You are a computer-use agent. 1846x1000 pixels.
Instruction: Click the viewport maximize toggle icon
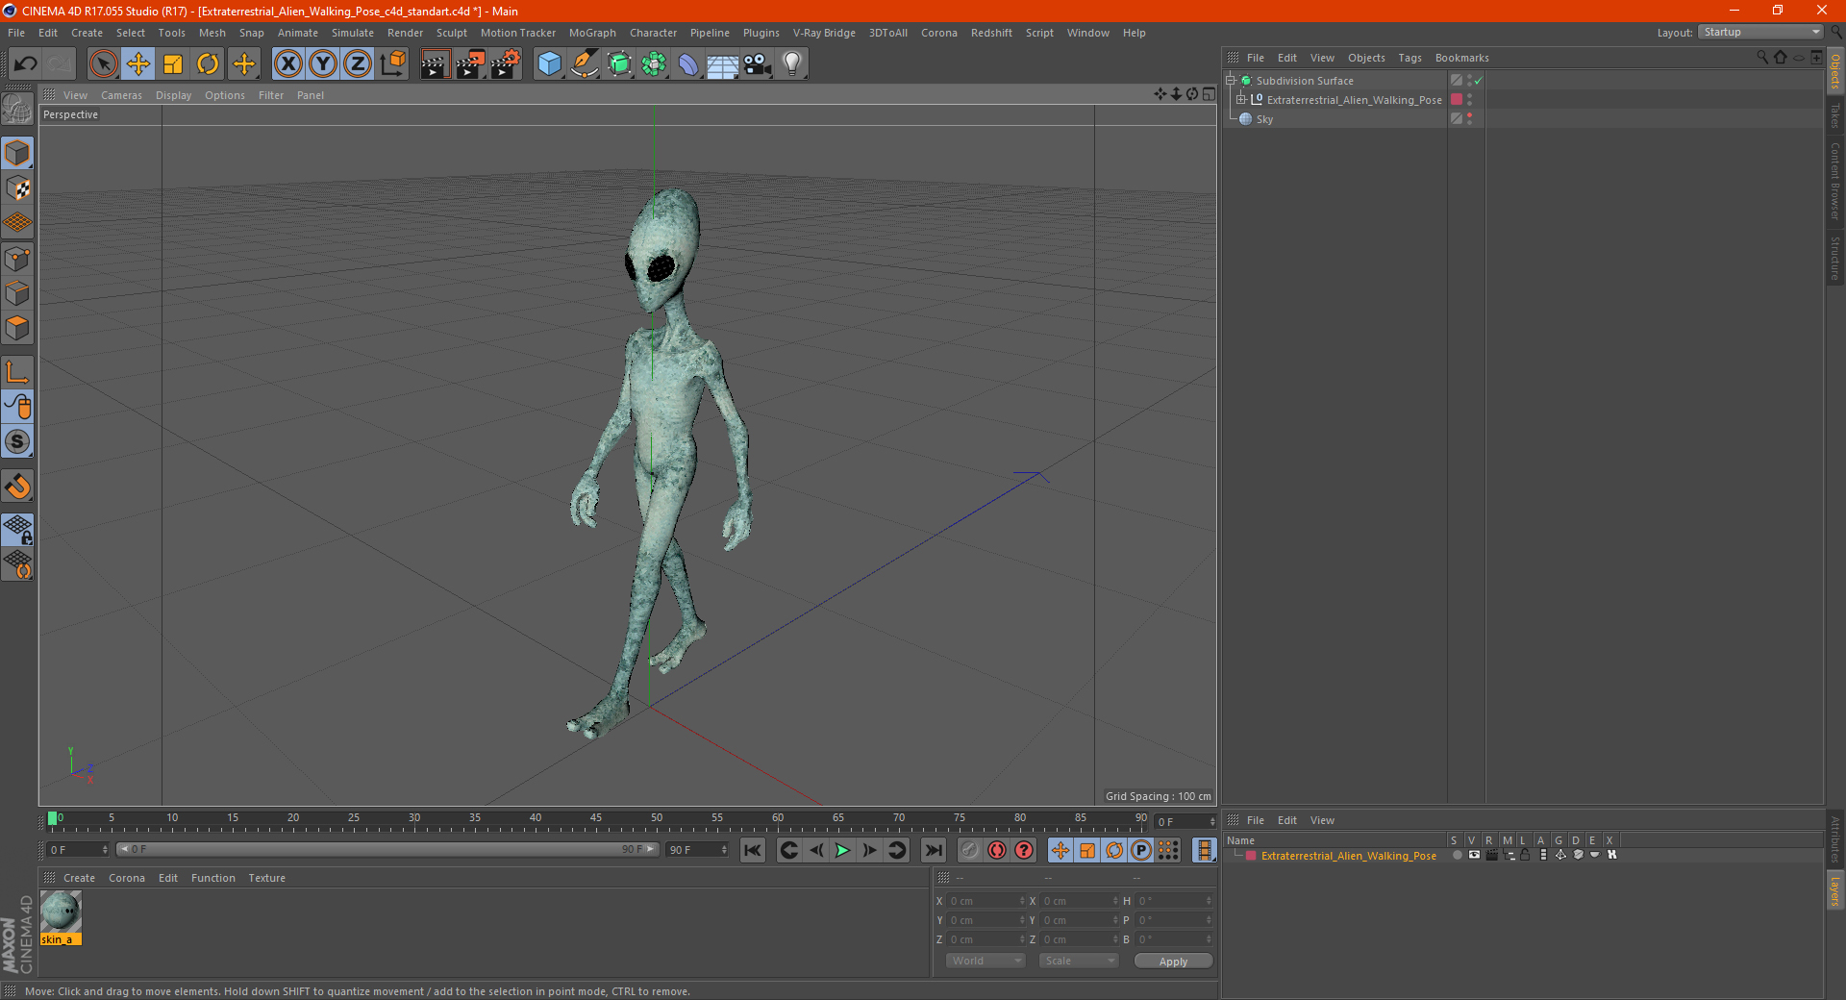tap(1209, 94)
